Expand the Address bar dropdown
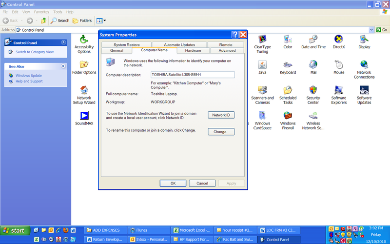 371,30
